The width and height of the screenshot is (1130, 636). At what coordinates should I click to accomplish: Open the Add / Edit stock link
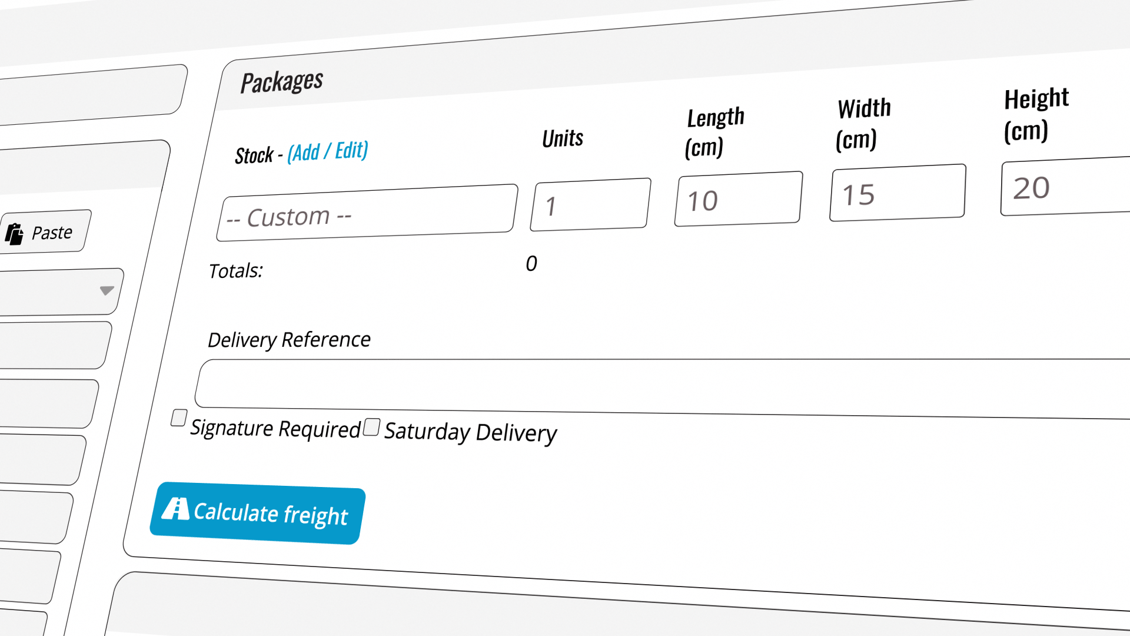tap(328, 151)
